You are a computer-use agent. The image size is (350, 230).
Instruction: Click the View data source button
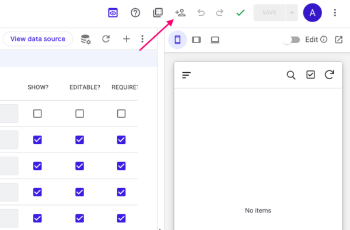pyautogui.click(x=38, y=39)
